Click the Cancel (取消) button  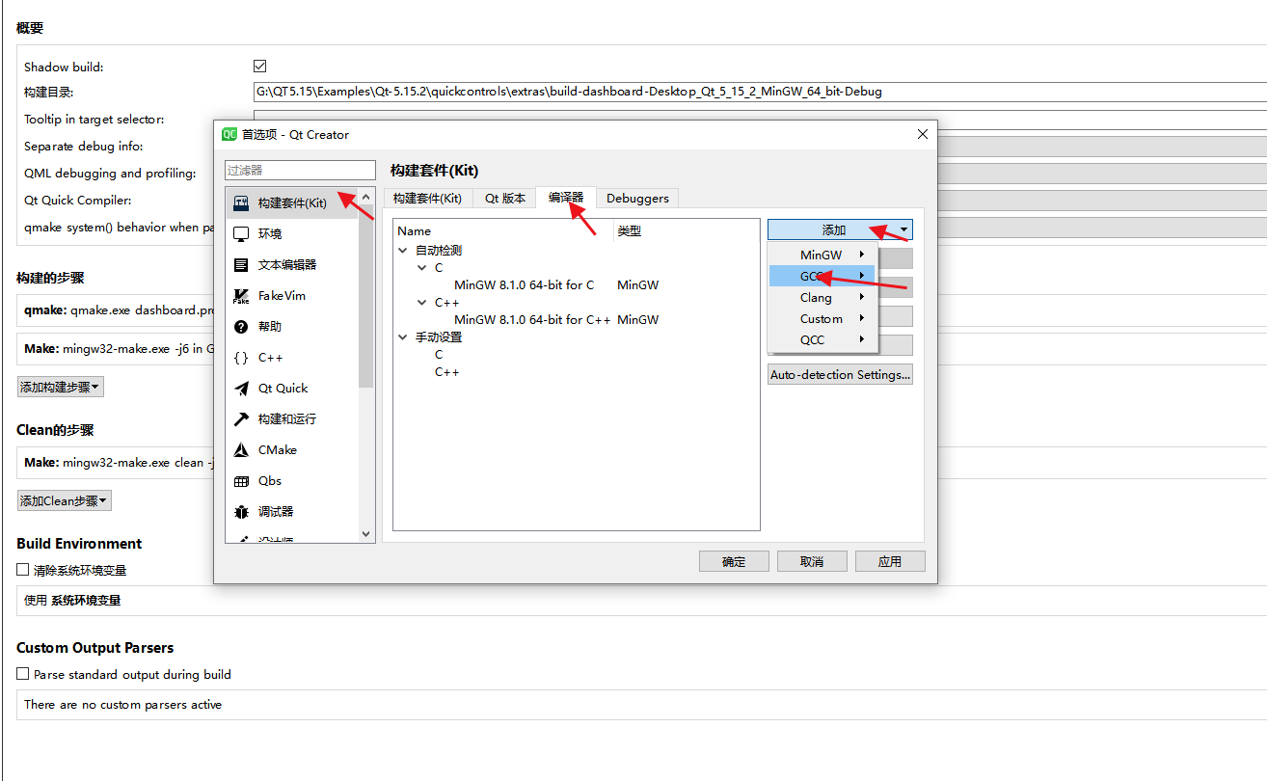click(x=812, y=561)
